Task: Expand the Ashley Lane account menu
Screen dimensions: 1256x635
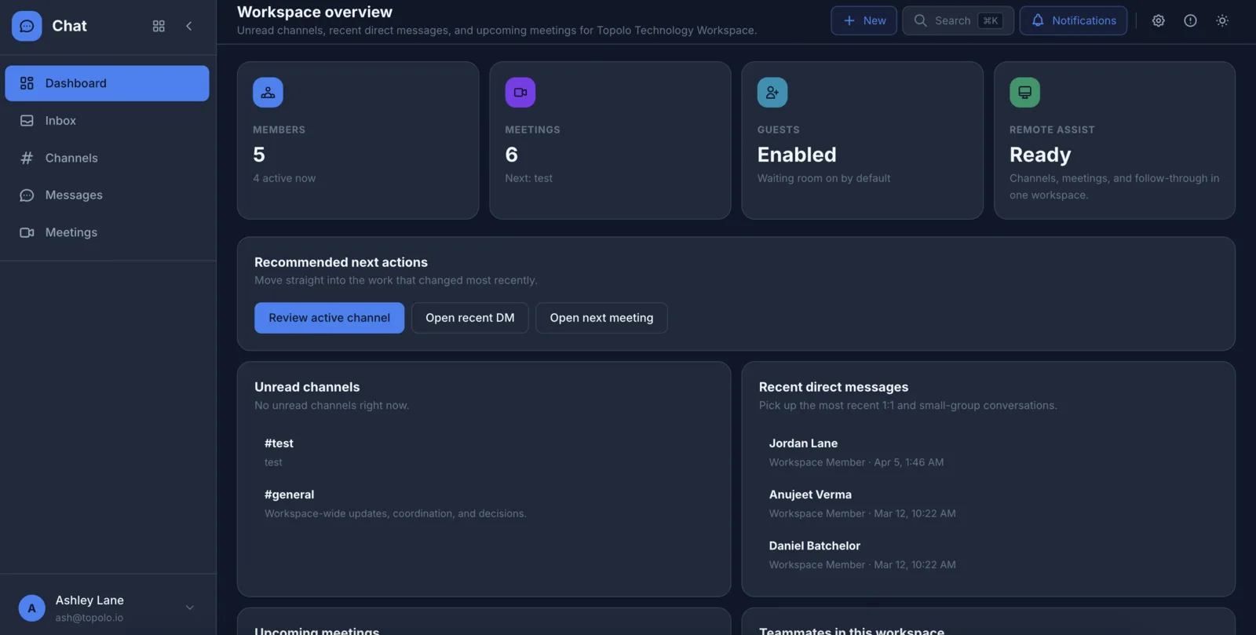Action: click(189, 608)
